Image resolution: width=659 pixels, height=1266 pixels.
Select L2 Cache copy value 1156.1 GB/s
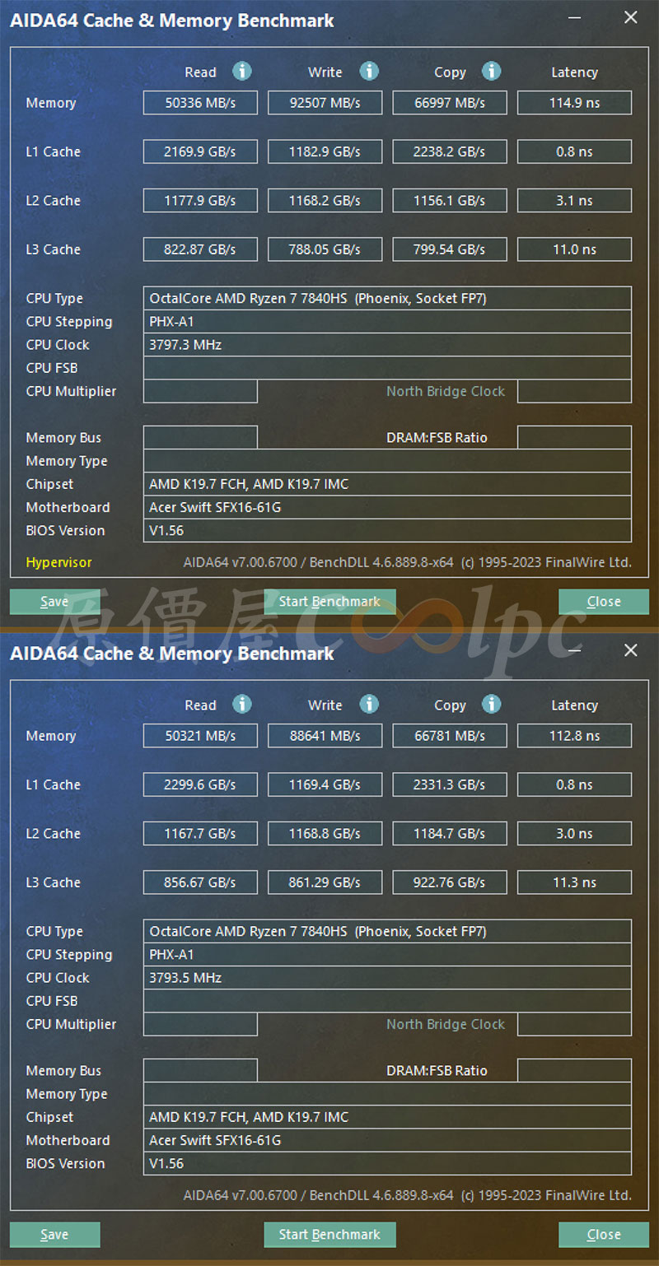[450, 200]
